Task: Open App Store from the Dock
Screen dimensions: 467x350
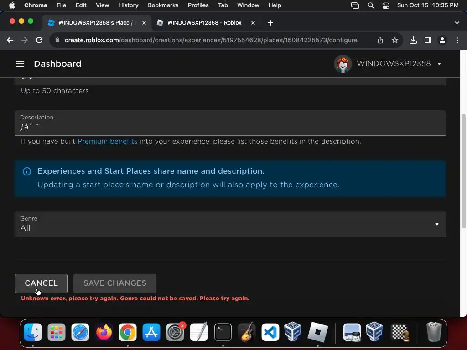Action: [151, 332]
